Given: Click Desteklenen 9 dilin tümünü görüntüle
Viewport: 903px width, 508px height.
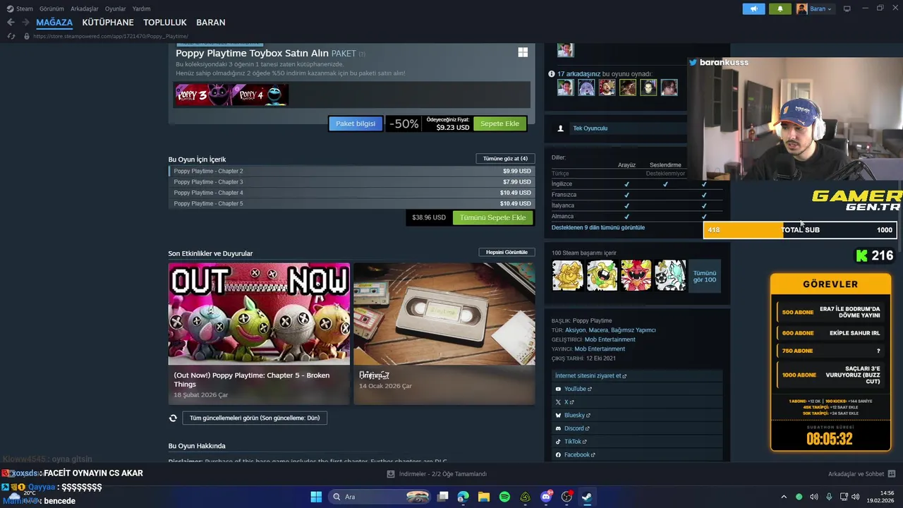Looking at the screenshot, I should (x=598, y=227).
